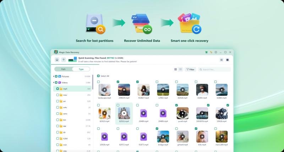The width and height of the screenshot is (284, 152).
Task: Check the m4v folder checkbox
Action: pos(58,107)
